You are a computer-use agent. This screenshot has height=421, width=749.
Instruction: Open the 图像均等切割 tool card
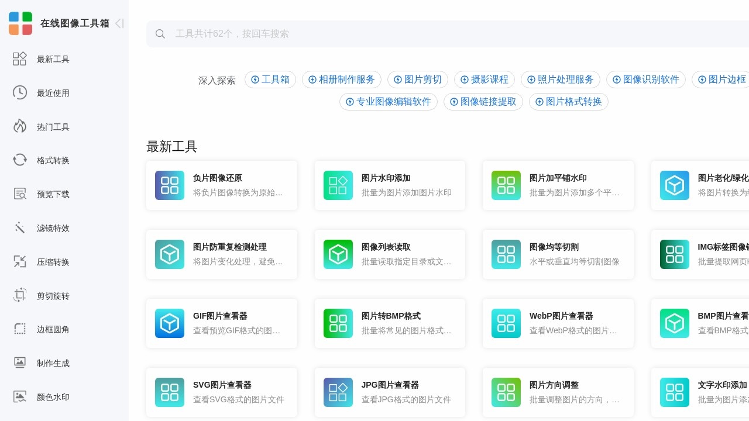click(x=558, y=254)
